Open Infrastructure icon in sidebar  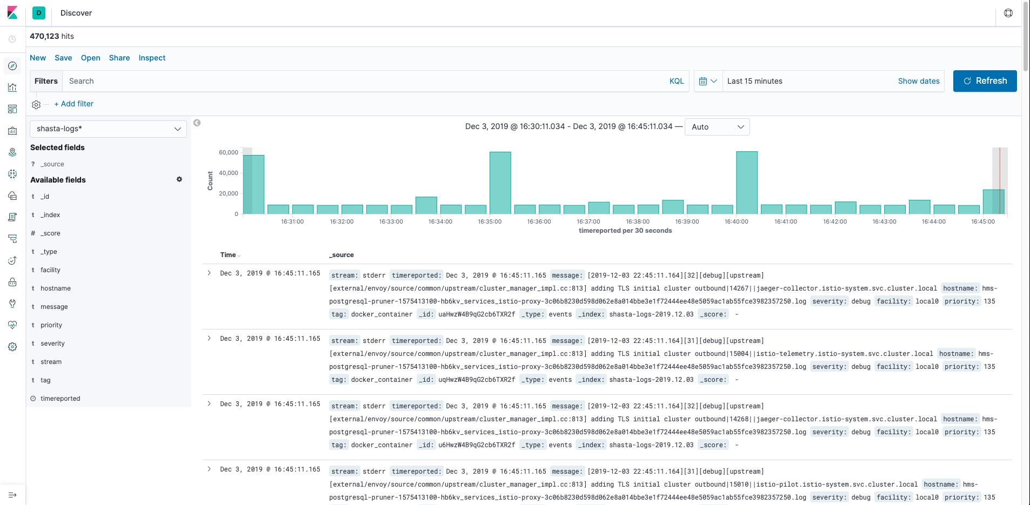click(x=12, y=196)
